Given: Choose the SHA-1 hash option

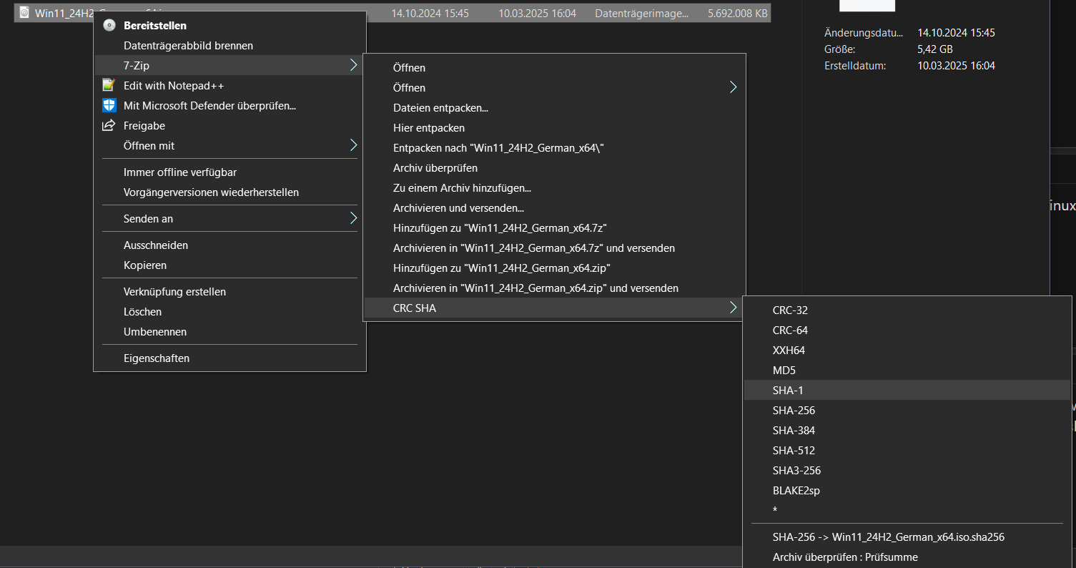Looking at the screenshot, I should 907,391.
